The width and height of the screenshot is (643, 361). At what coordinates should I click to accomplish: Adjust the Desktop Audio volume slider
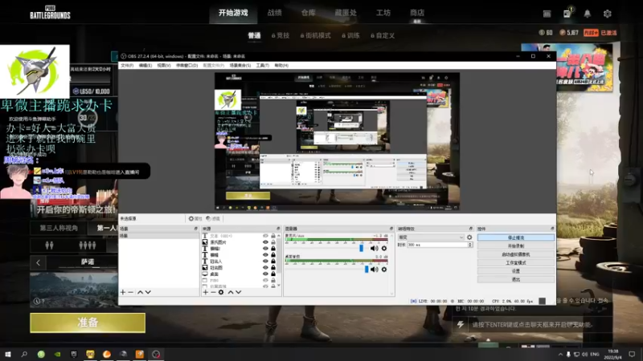367,270
